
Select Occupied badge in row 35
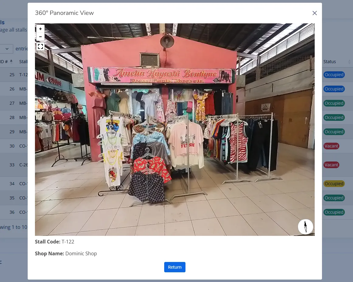[x=334, y=198]
